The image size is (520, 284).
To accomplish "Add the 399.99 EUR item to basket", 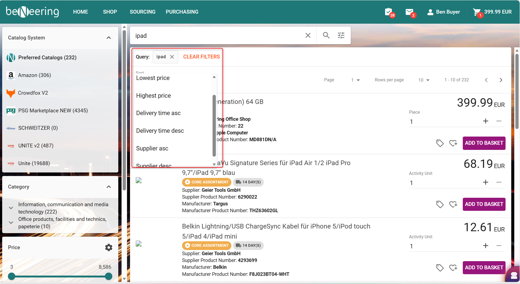I will 484,143.
